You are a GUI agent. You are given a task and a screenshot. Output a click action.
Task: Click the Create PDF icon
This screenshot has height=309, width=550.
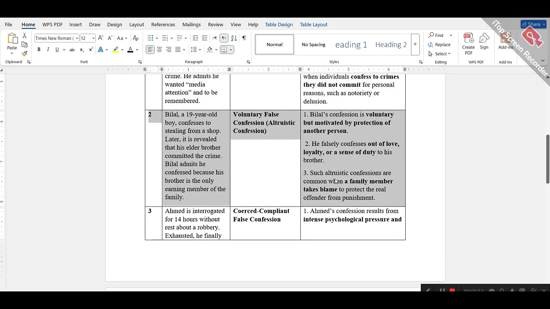click(x=468, y=44)
